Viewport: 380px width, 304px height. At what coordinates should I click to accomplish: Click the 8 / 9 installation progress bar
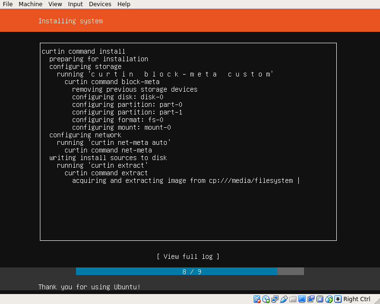(x=190, y=271)
